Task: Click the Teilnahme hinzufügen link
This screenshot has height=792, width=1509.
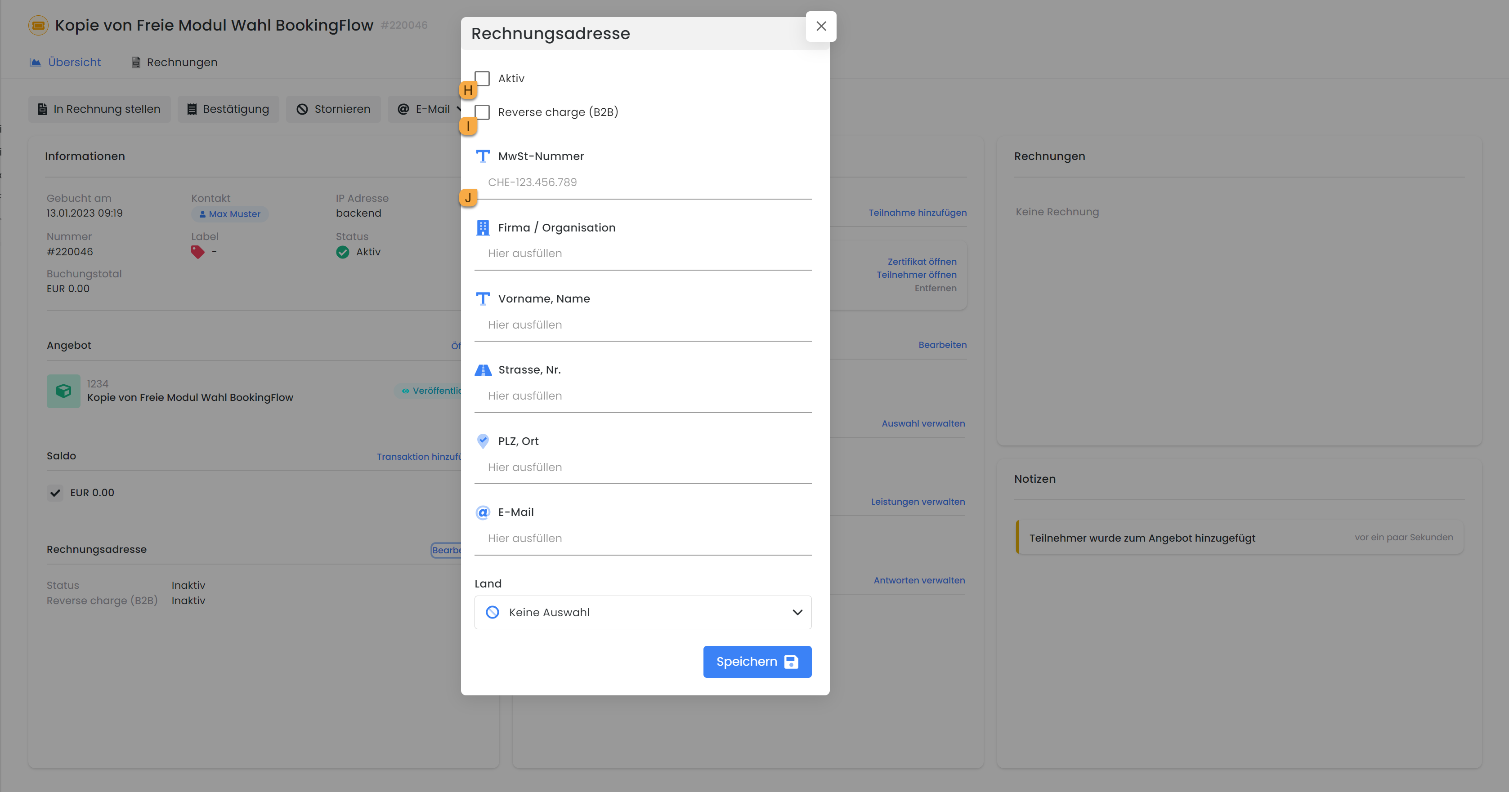Action: pyautogui.click(x=918, y=213)
